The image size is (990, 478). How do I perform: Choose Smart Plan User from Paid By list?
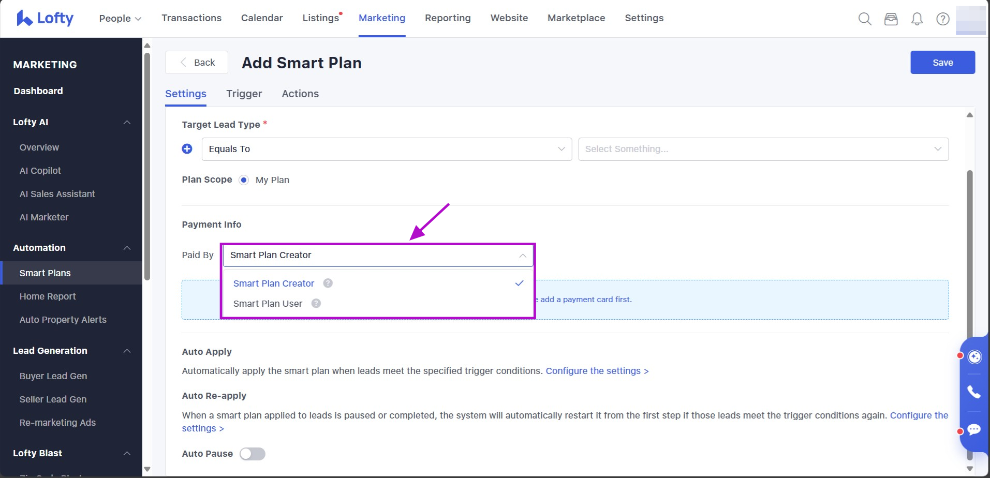tap(268, 304)
